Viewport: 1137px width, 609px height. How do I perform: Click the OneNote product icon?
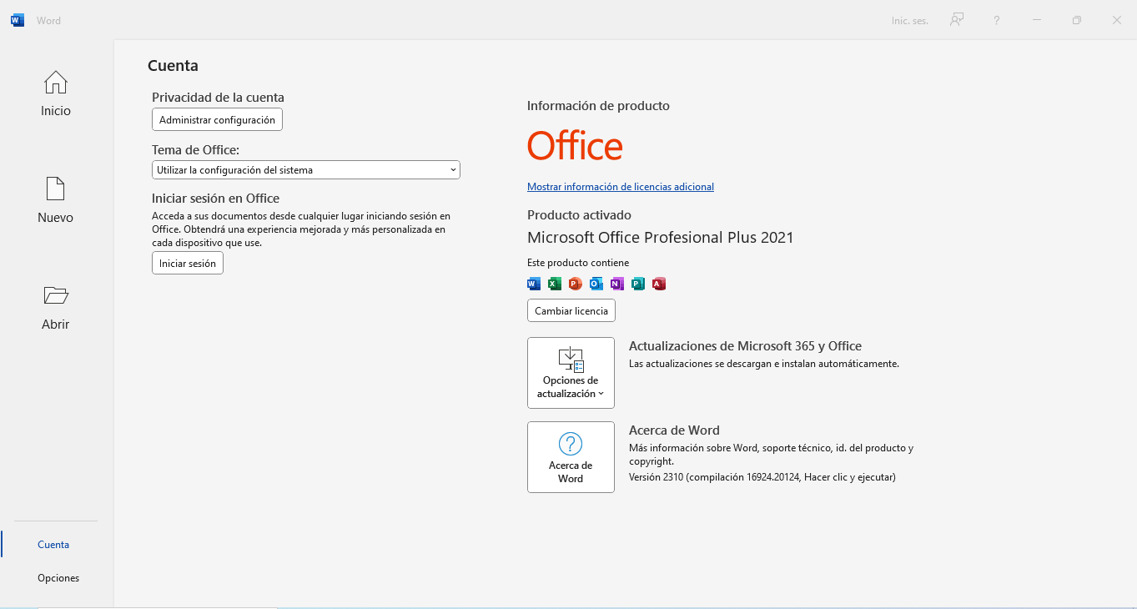(616, 284)
